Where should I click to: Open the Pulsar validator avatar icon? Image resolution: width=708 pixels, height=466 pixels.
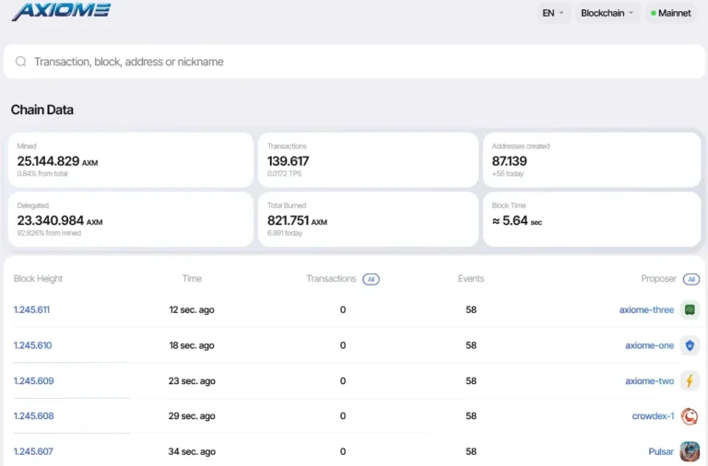[x=690, y=451]
